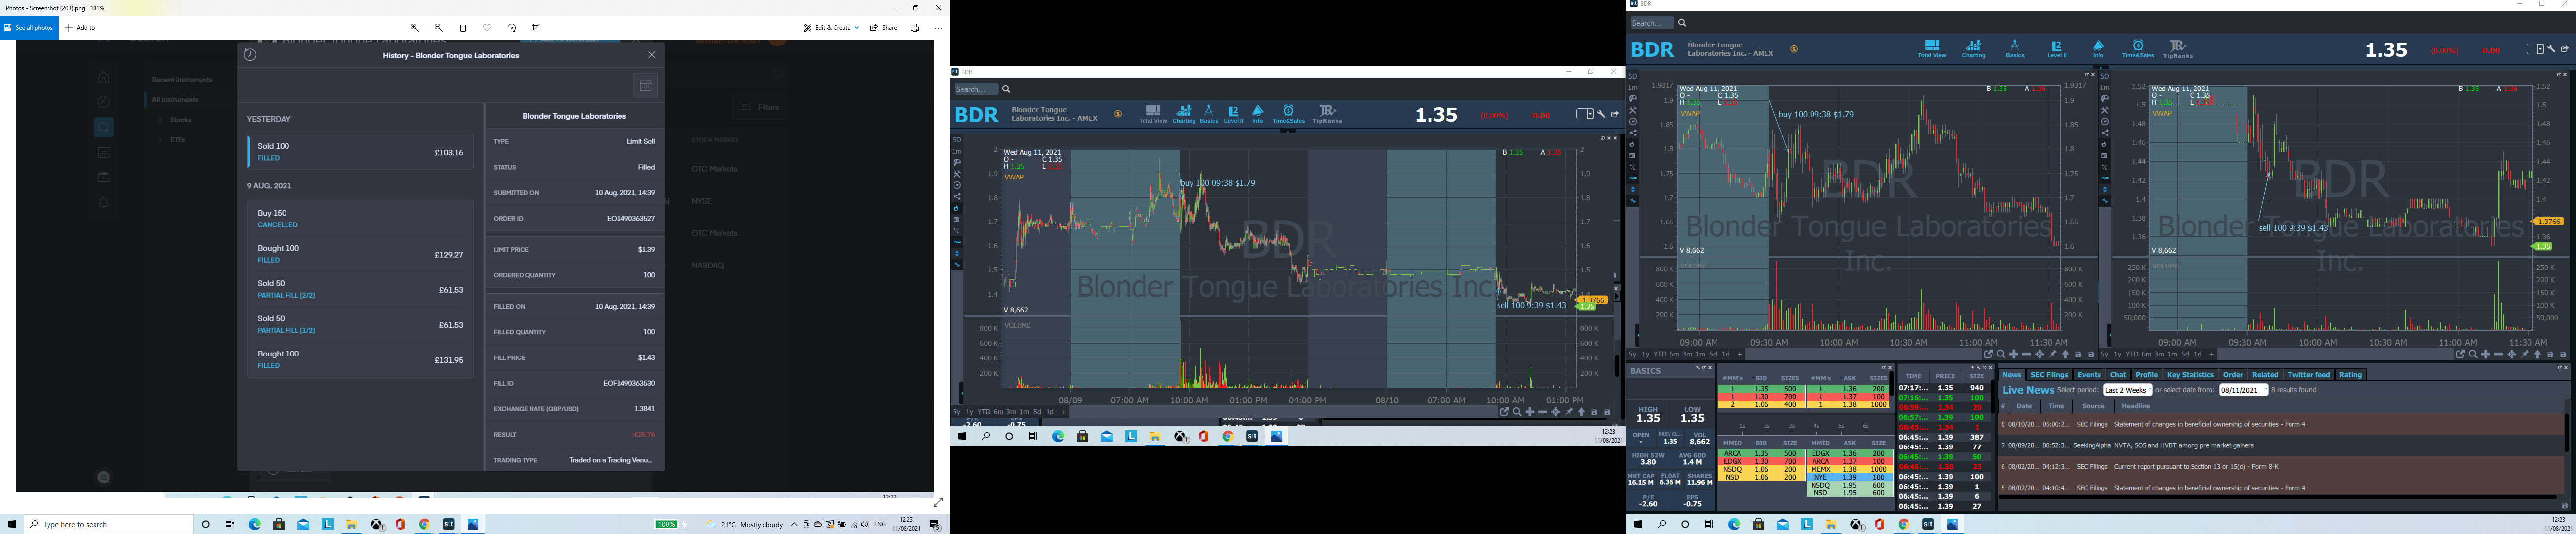The width and height of the screenshot is (2576, 534).
Task: Click the Share button in Photos
Action: coord(883,28)
